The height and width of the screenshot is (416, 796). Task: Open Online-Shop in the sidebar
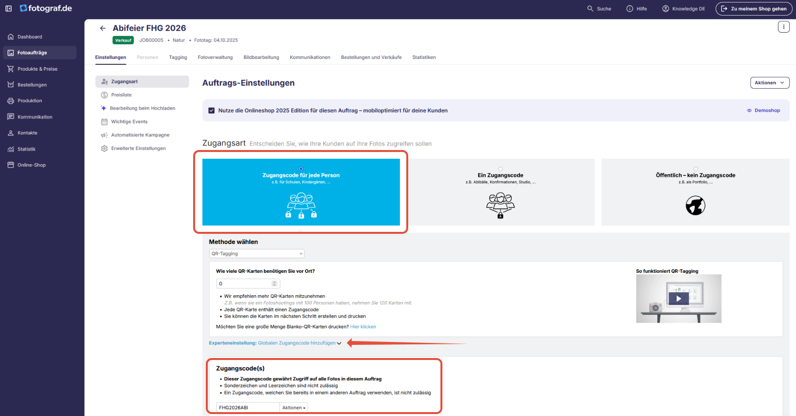point(32,165)
